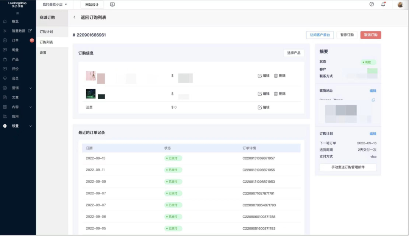This screenshot has height=236, width=409.
Task: Open 订单 in the left sidebar
Action: point(15,41)
